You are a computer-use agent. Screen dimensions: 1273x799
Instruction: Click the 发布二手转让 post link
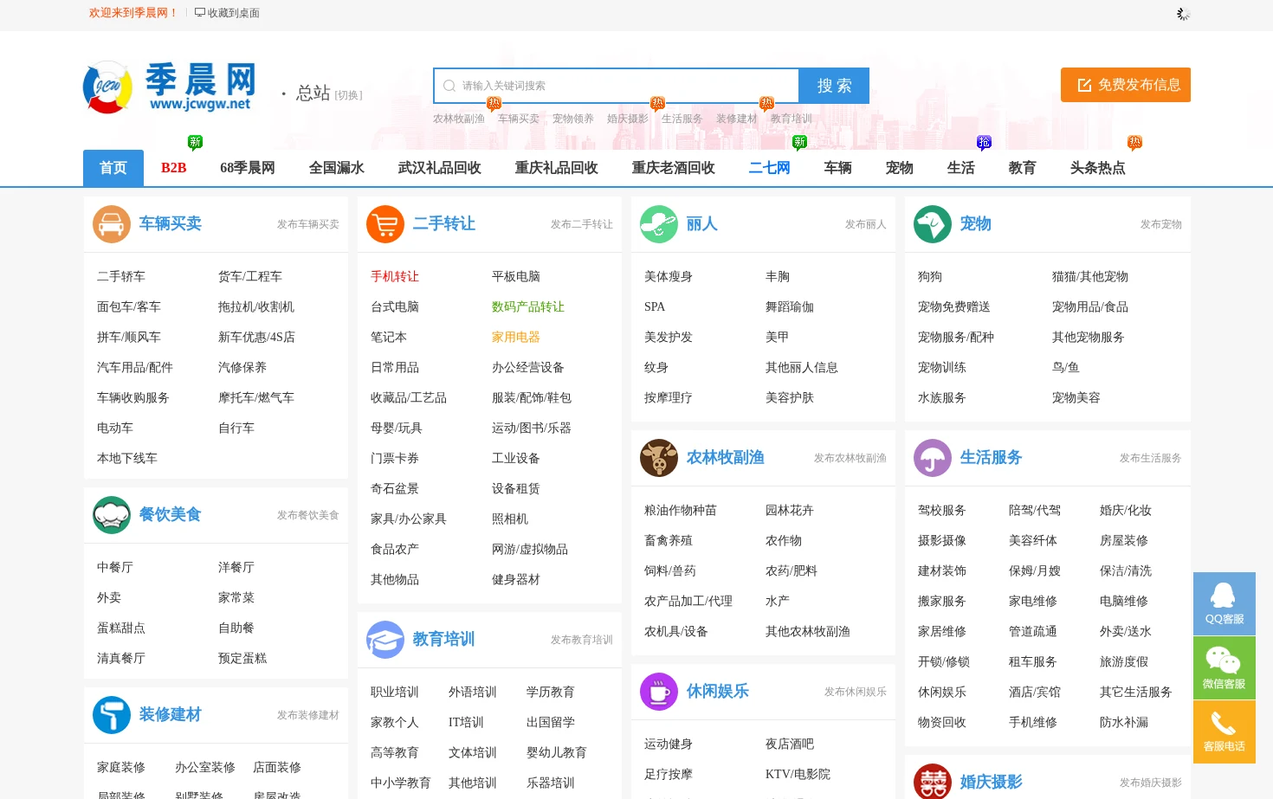pyautogui.click(x=582, y=224)
